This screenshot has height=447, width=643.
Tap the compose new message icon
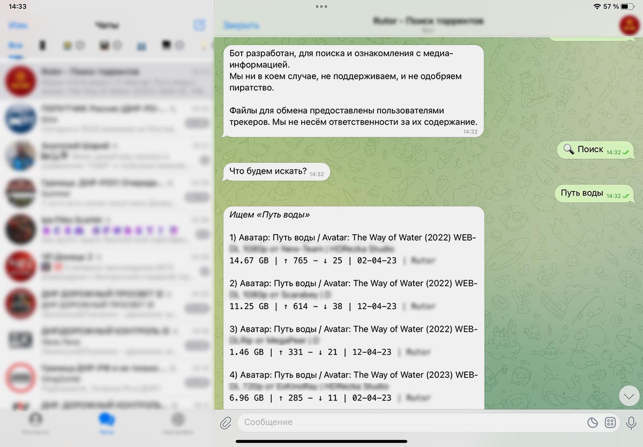[x=199, y=25]
